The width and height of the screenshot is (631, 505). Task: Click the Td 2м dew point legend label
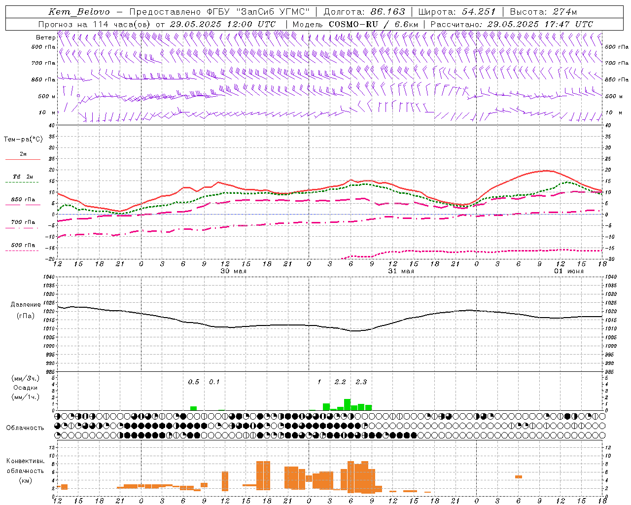coord(23,177)
